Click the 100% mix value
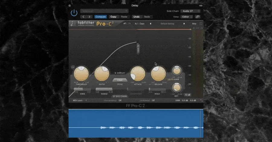Screen dimensions: 272x142 tap(177, 100)
